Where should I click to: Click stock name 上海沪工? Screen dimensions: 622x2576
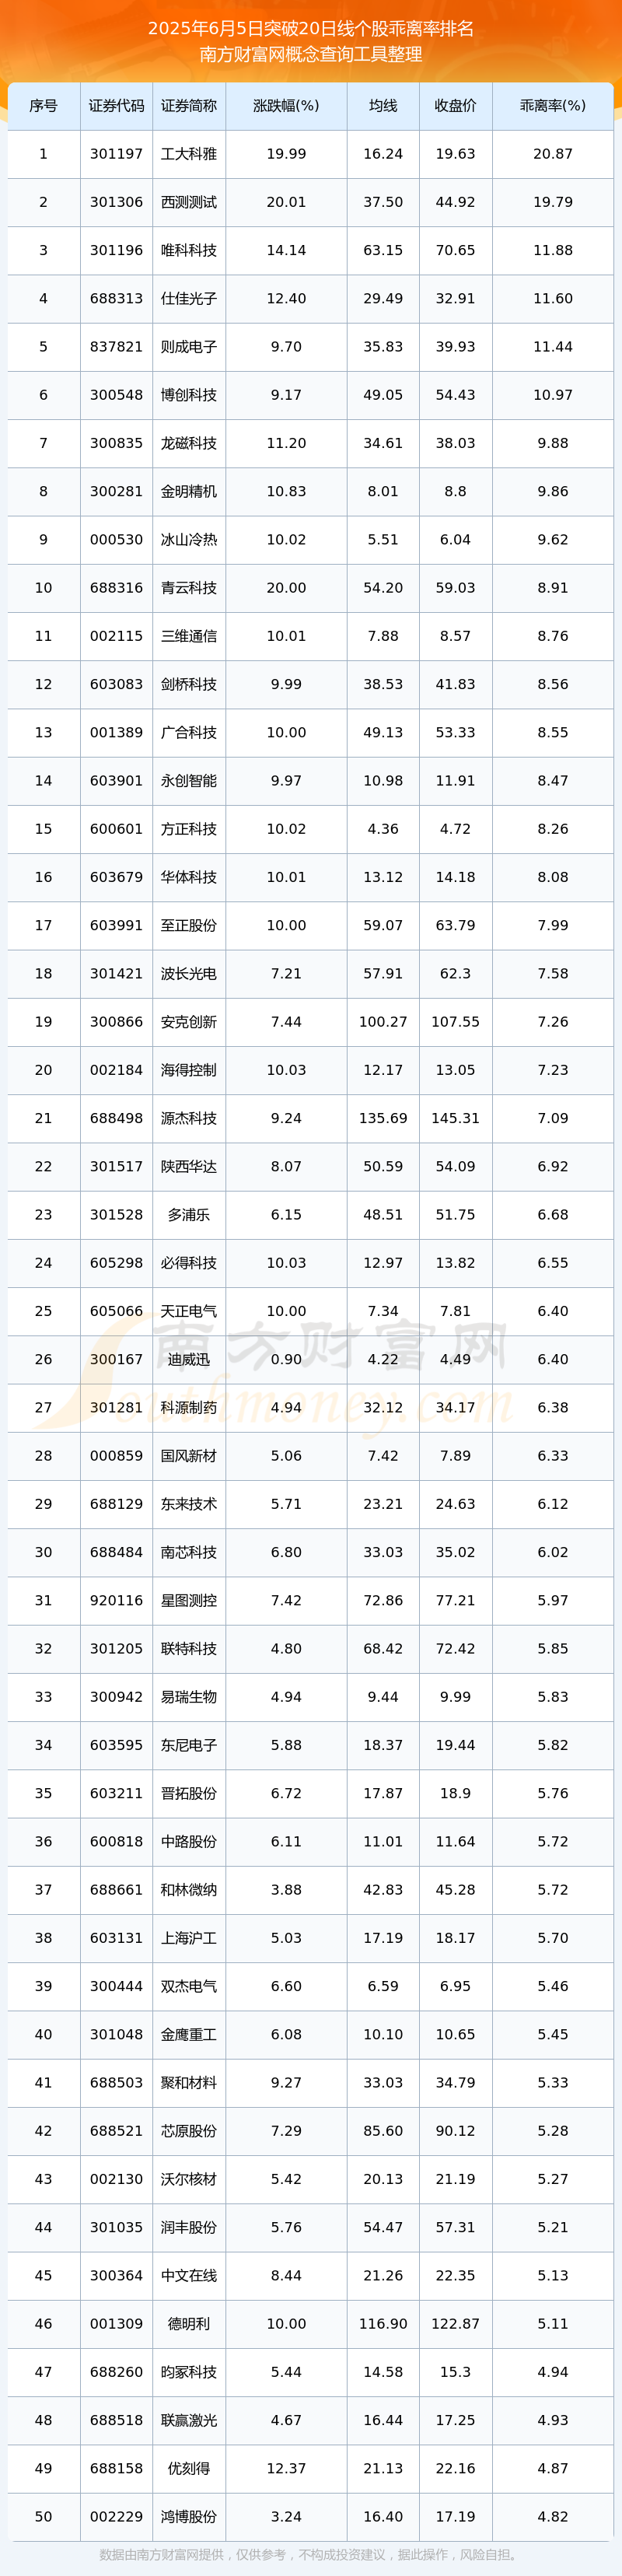189,1938
